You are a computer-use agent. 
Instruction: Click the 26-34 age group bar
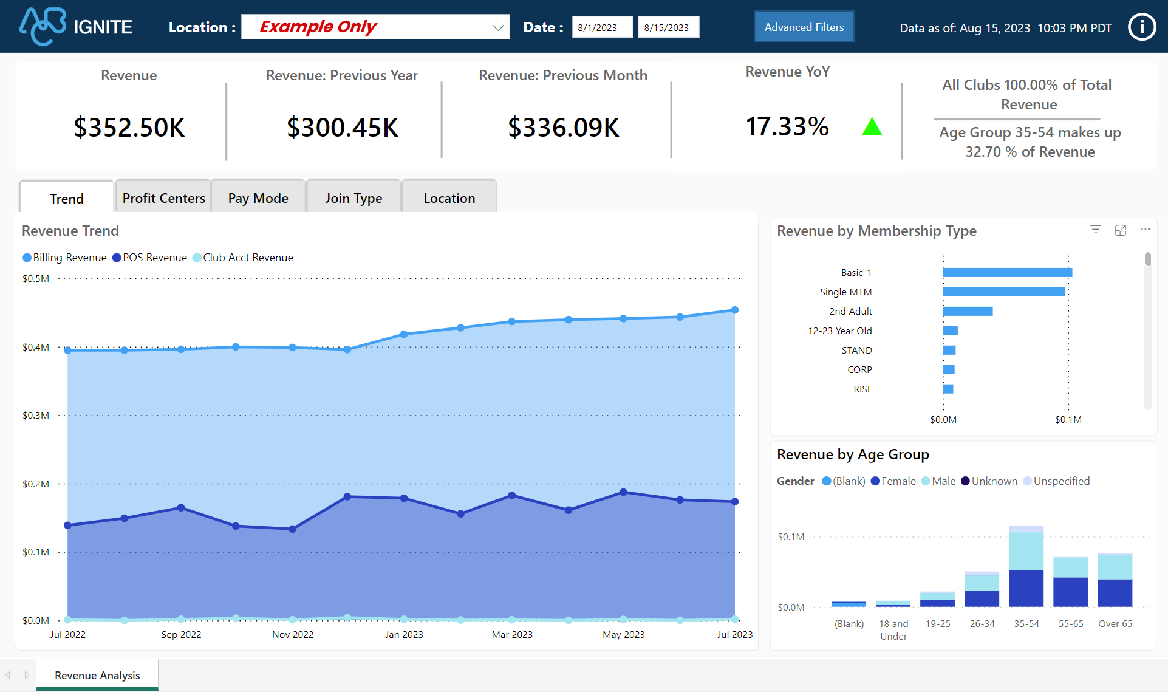(982, 589)
